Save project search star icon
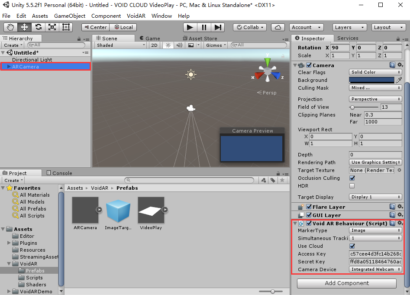Viewport: 410px width, 295px height. click(282, 180)
